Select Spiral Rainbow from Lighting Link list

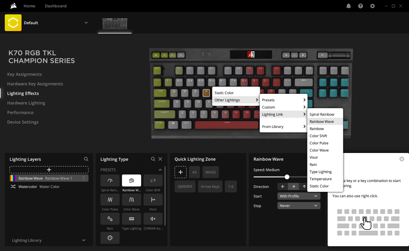[x=325, y=114]
